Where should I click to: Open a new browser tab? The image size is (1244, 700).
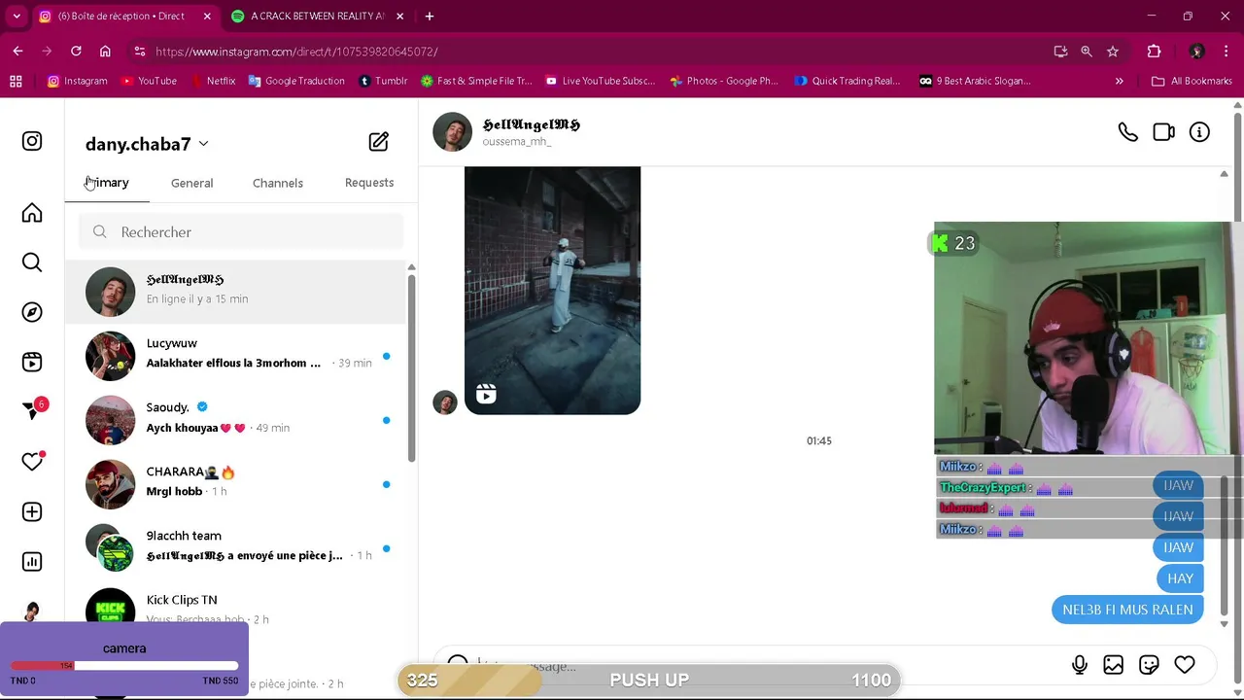430,17
